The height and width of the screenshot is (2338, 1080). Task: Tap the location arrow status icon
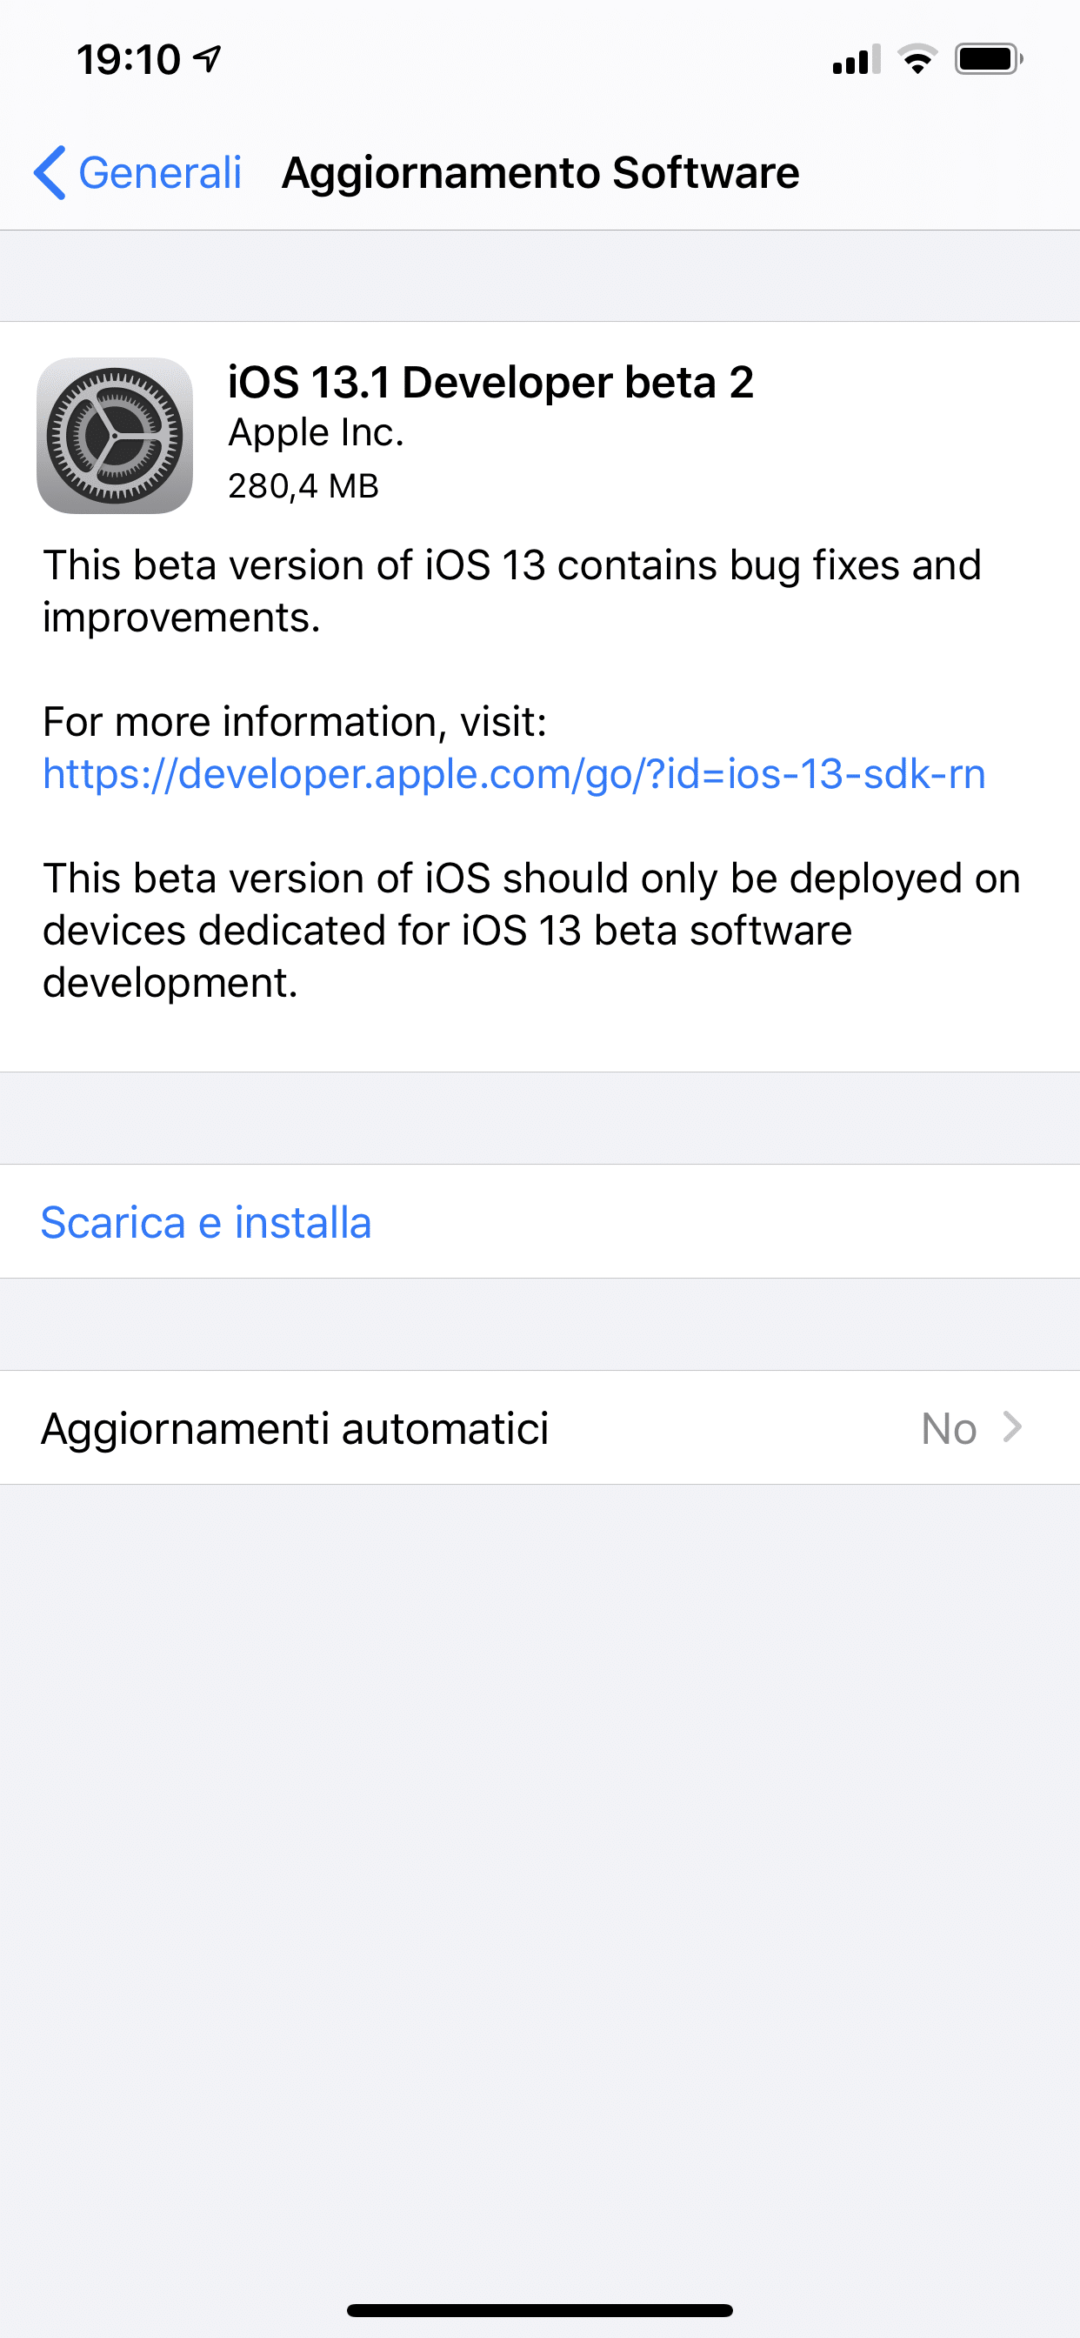[x=208, y=59]
